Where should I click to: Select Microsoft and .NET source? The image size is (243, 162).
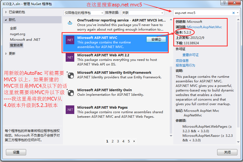[x=25, y=39]
